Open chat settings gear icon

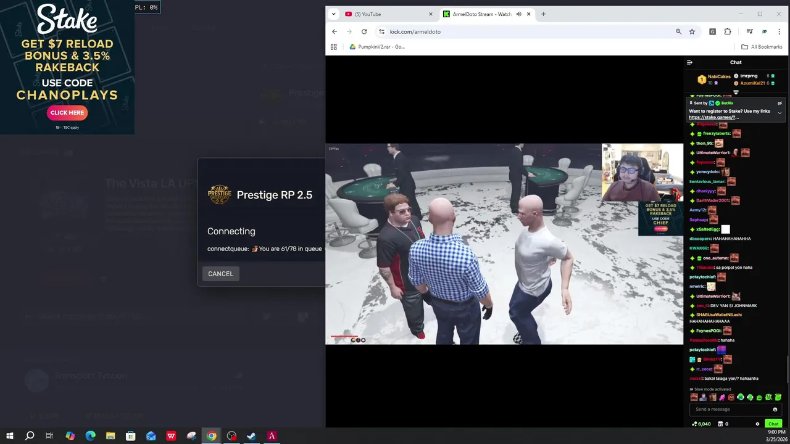pos(757,424)
